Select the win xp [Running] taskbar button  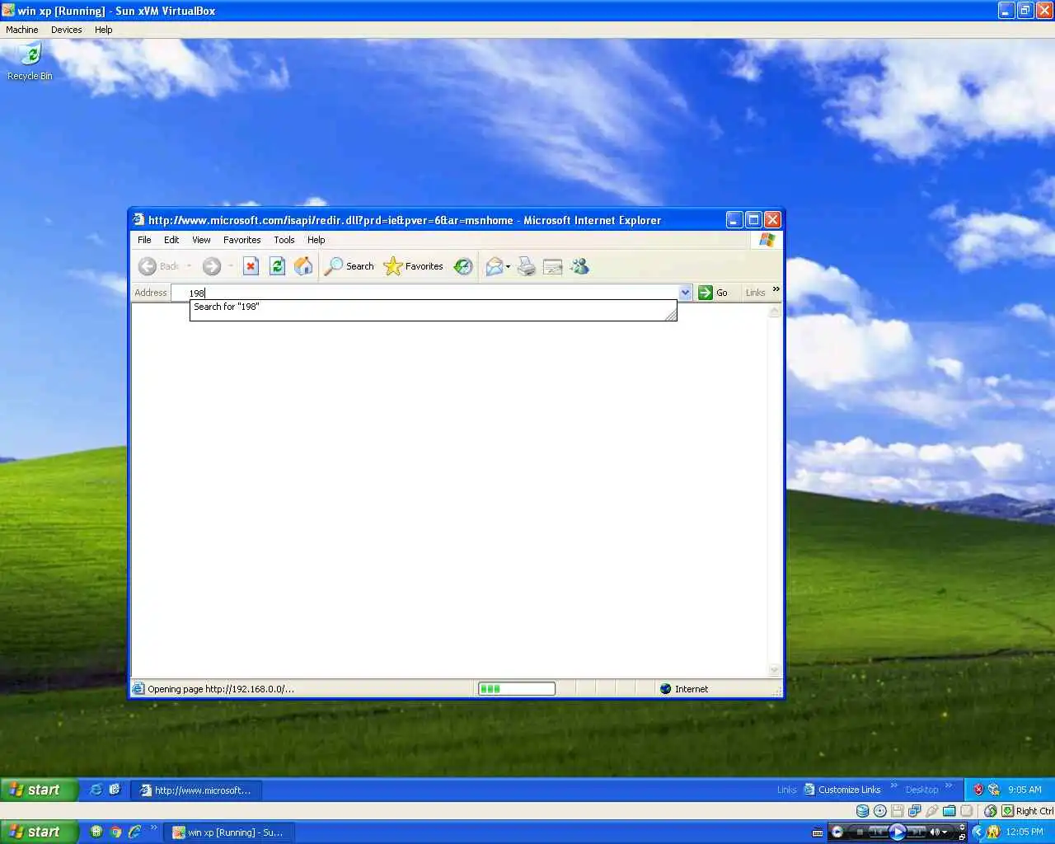[228, 832]
